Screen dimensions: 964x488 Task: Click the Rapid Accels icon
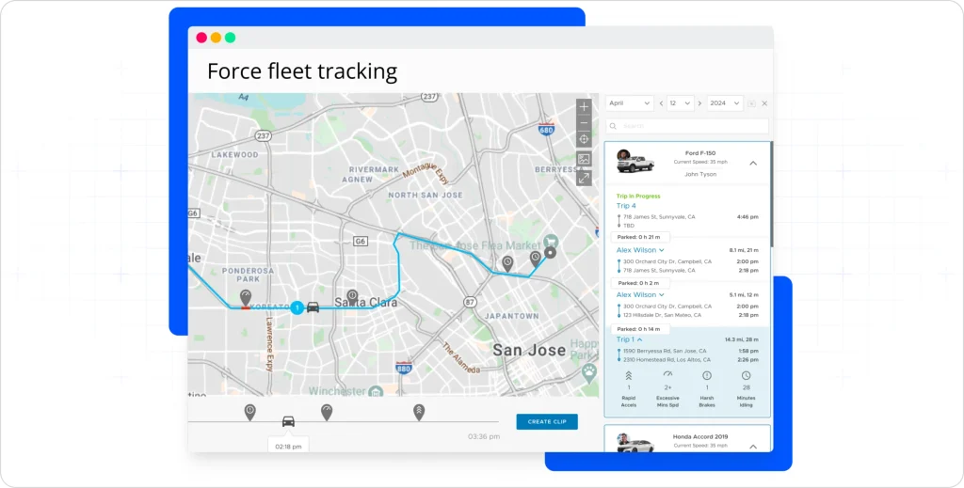(629, 375)
